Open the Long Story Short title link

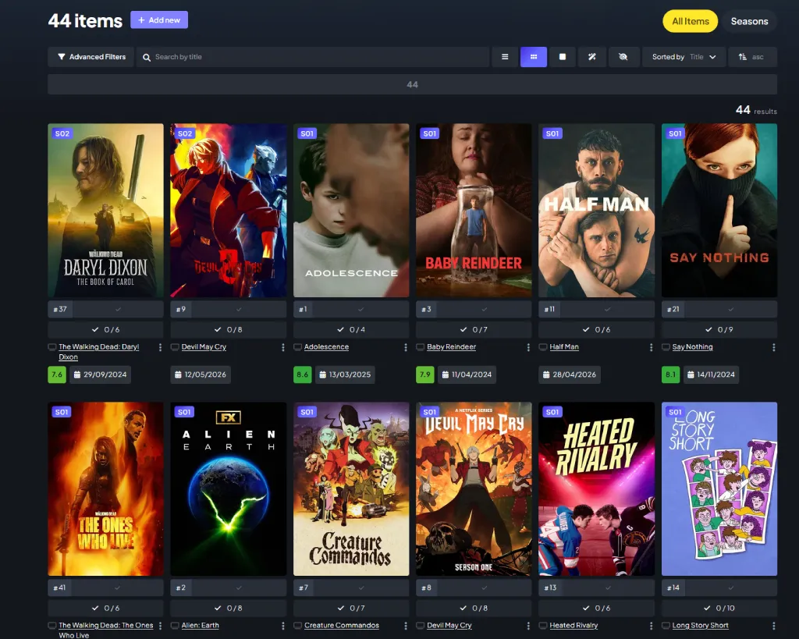point(700,625)
